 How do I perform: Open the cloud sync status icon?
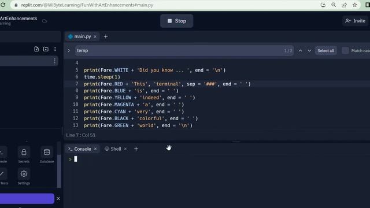tap(45, 21)
